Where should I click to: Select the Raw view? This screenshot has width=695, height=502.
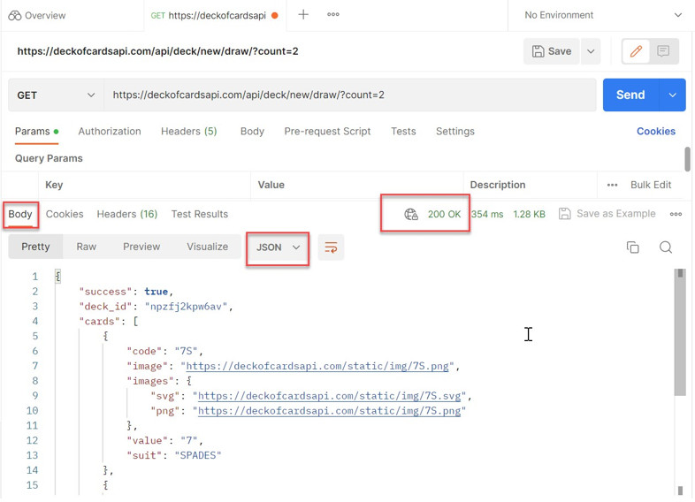click(x=86, y=247)
